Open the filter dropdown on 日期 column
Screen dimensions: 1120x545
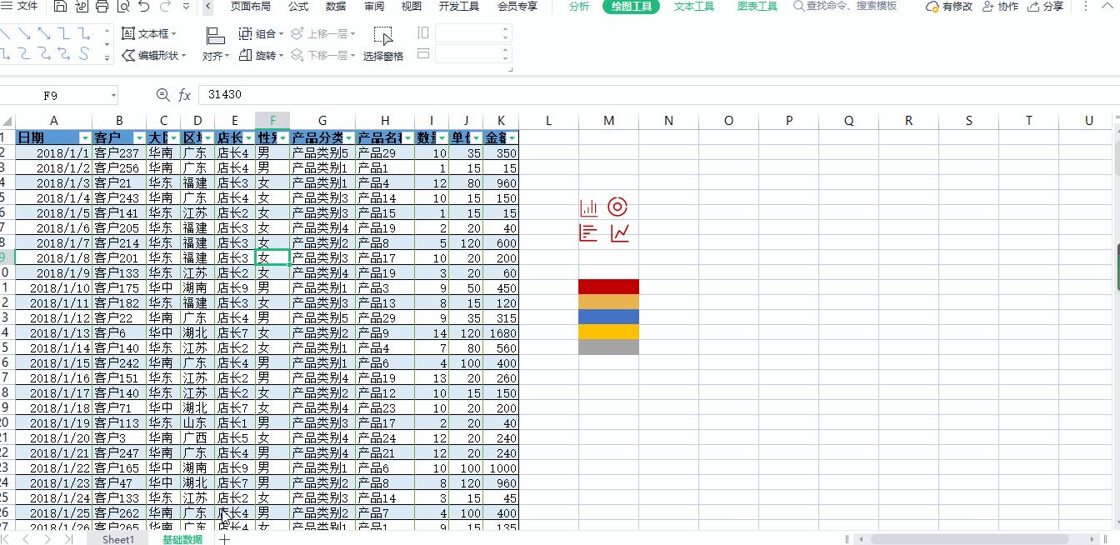point(86,137)
